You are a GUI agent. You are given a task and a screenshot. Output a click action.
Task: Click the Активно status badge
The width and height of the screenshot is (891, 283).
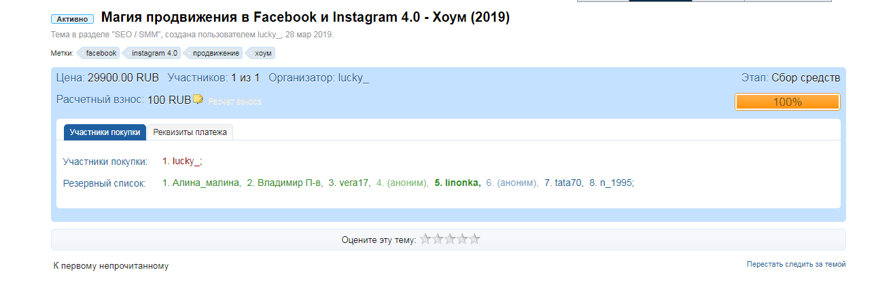pyautogui.click(x=72, y=19)
